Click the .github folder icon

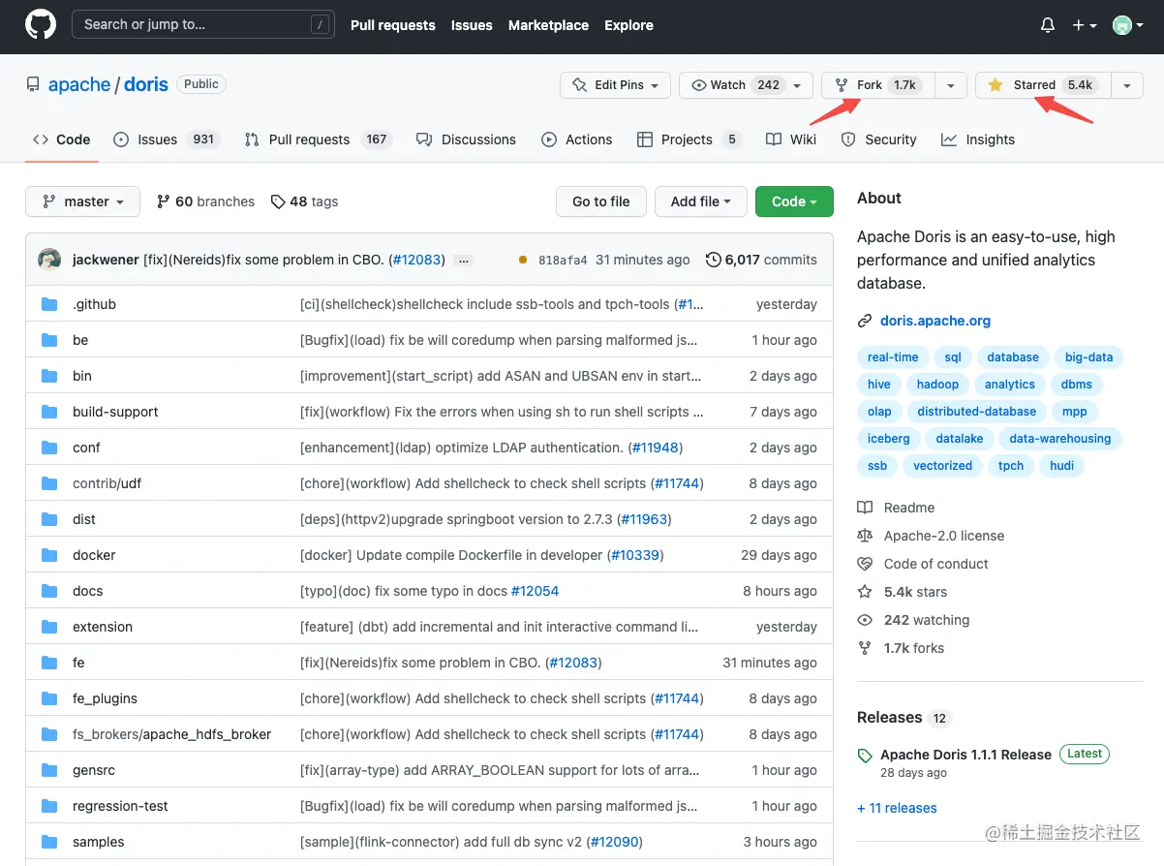(x=50, y=304)
